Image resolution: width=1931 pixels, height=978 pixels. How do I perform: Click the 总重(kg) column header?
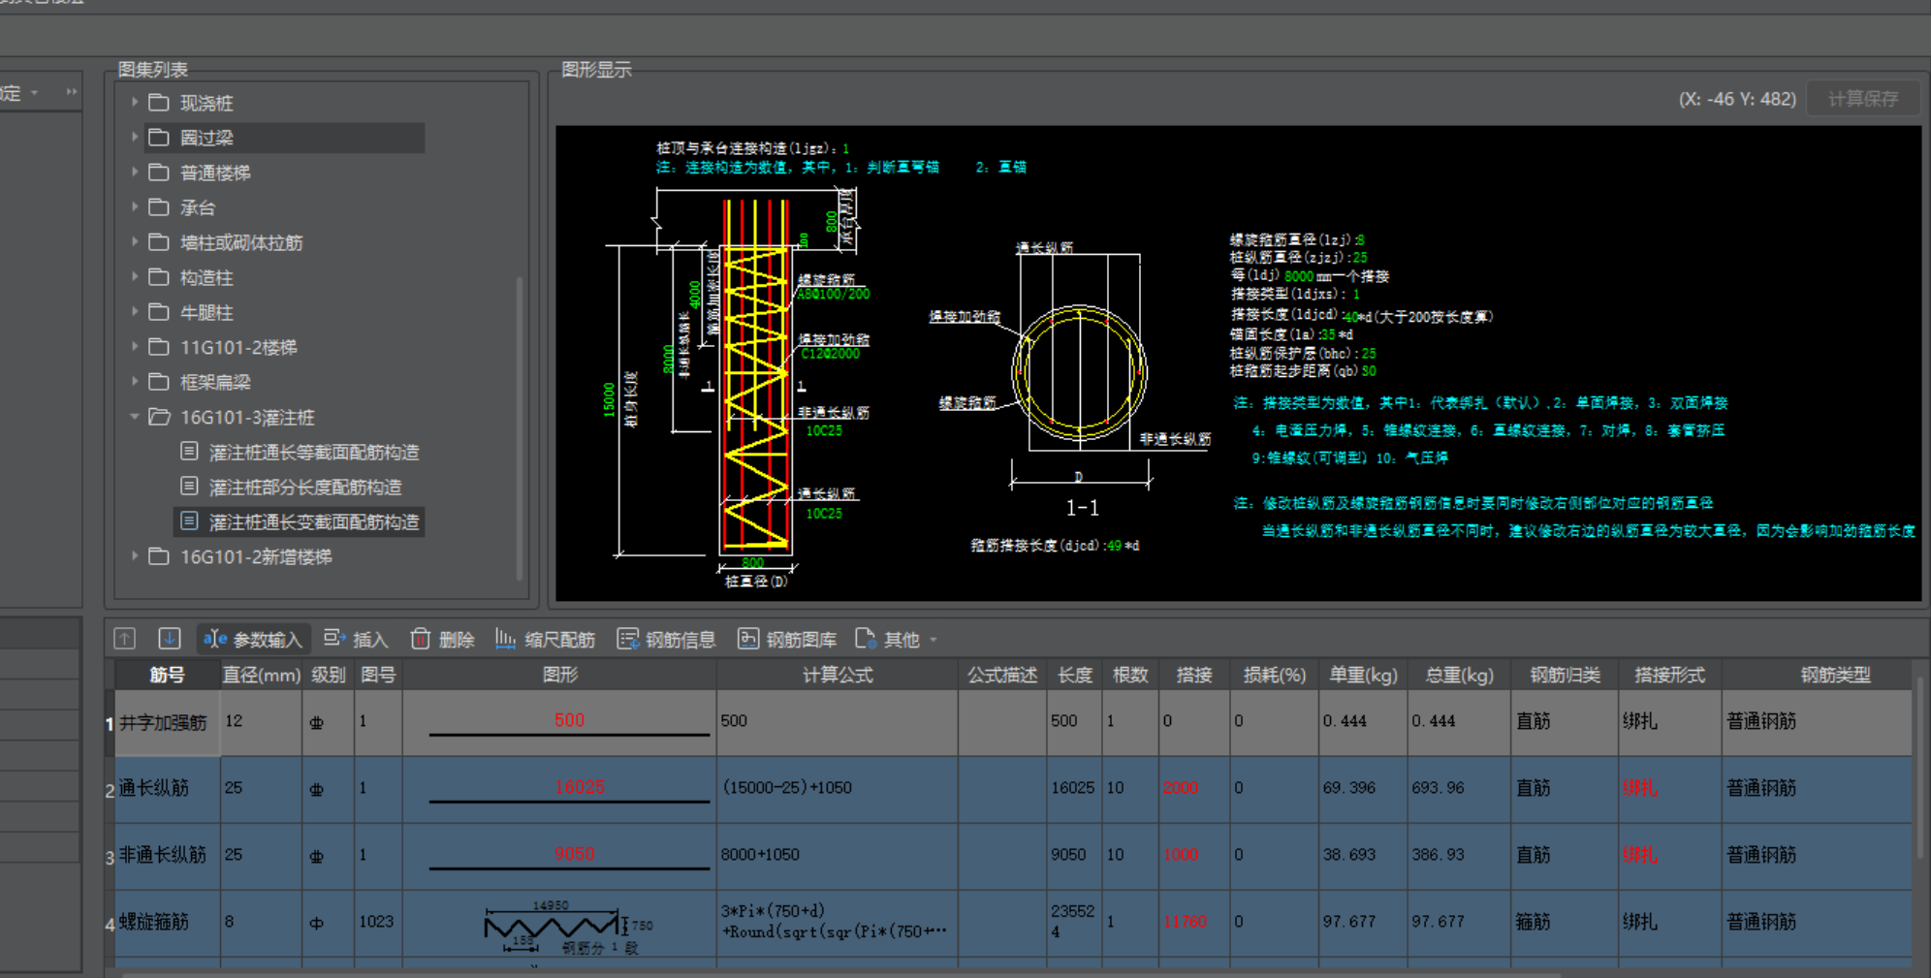1459,675
